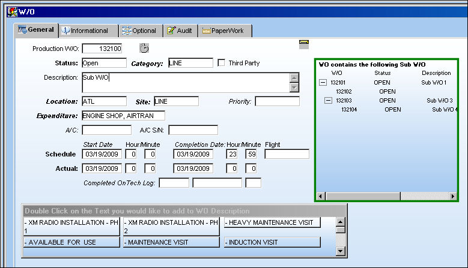Select the XM RADIO INSTALLATION - PH 1 text
The height and width of the screenshot is (268, 468).
(x=71, y=226)
